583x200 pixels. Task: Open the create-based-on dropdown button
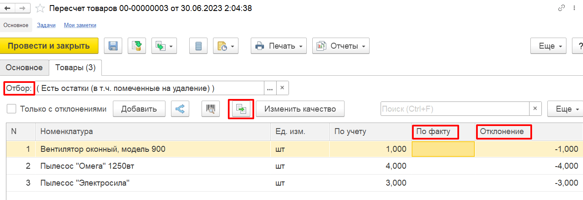pyautogui.click(x=164, y=46)
